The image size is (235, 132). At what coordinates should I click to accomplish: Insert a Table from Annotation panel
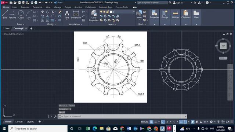(84, 20)
